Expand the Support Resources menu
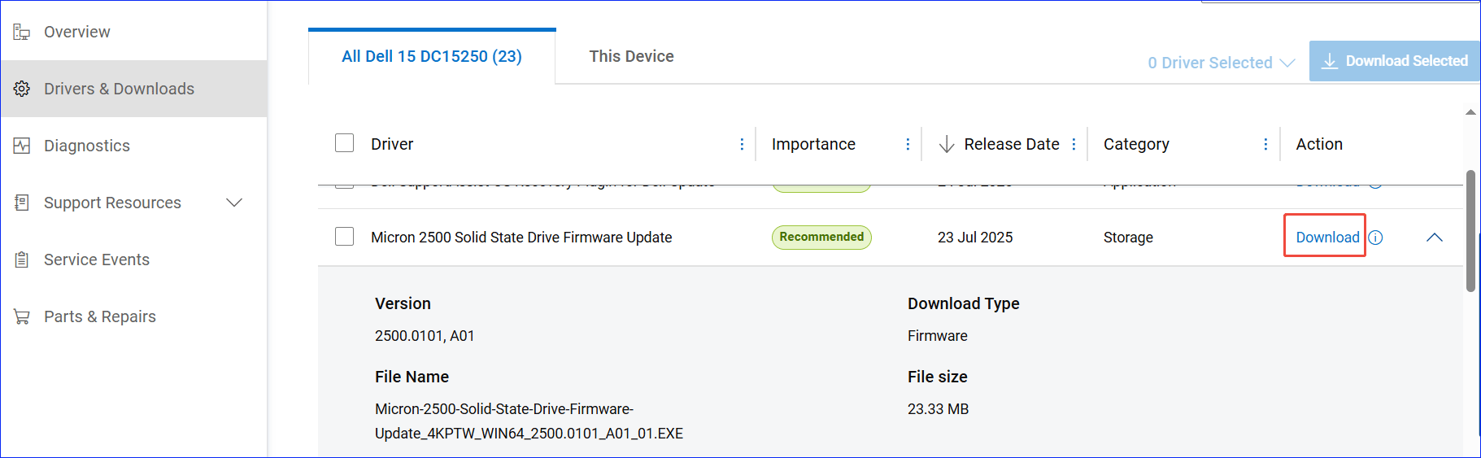The width and height of the screenshot is (1481, 458). [x=234, y=203]
